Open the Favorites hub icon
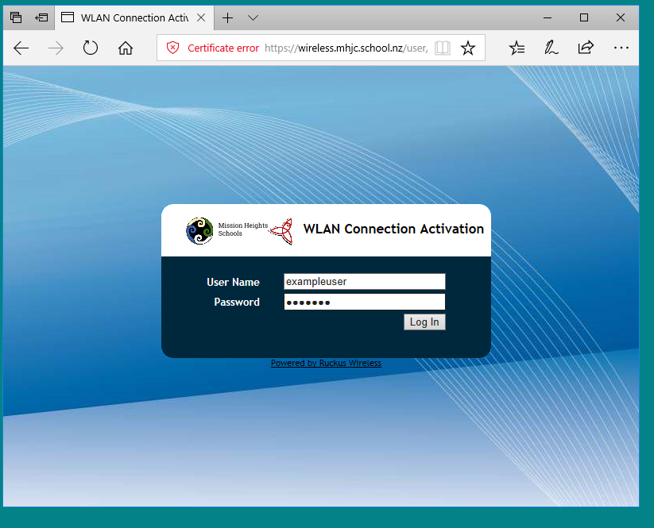The height and width of the screenshot is (528, 654). (517, 48)
